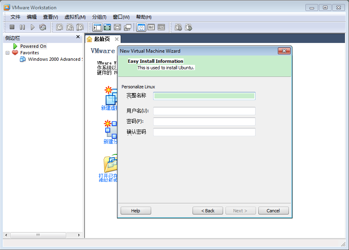Click the Favorites heart icon
Viewport: 349px width, 250px height.
click(x=15, y=53)
